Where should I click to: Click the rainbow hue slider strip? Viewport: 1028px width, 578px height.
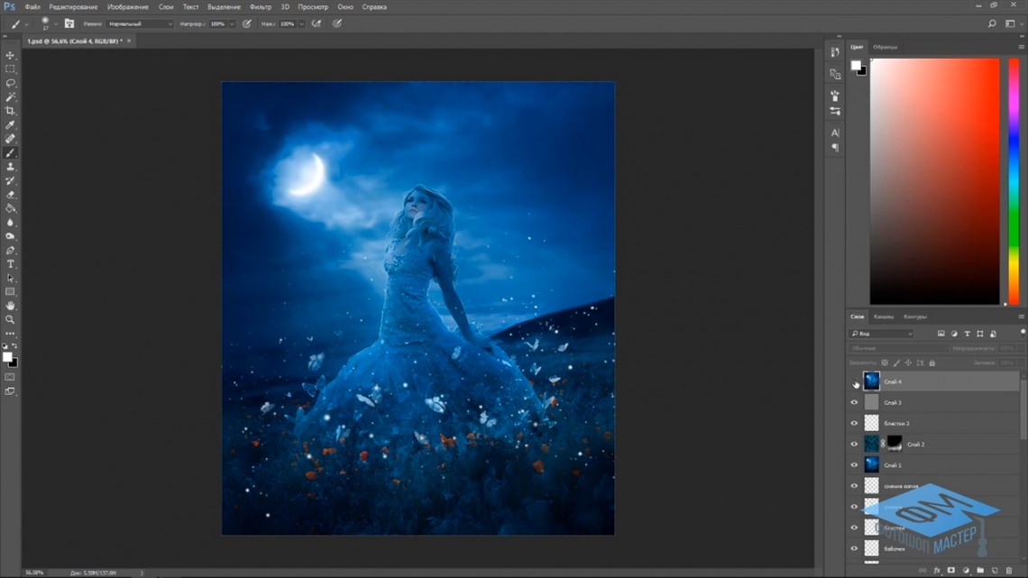coord(1014,180)
